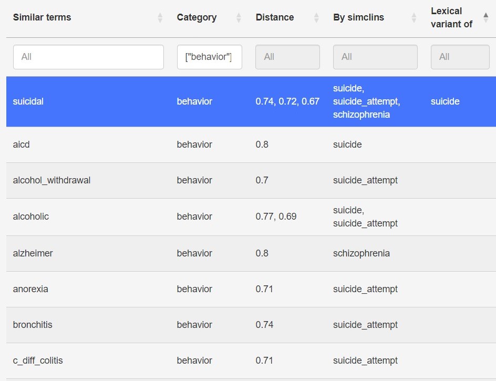Select the alcoholic row
The width and height of the screenshot is (496, 381).
[x=31, y=217]
